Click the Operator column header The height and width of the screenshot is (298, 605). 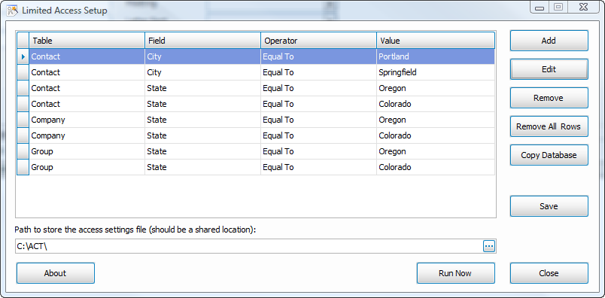(x=319, y=40)
